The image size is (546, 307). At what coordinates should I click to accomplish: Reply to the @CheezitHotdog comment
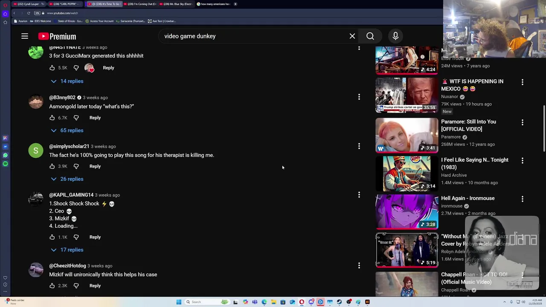point(95,286)
